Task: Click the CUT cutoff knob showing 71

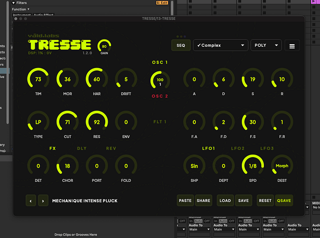Action: coord(67,122)
